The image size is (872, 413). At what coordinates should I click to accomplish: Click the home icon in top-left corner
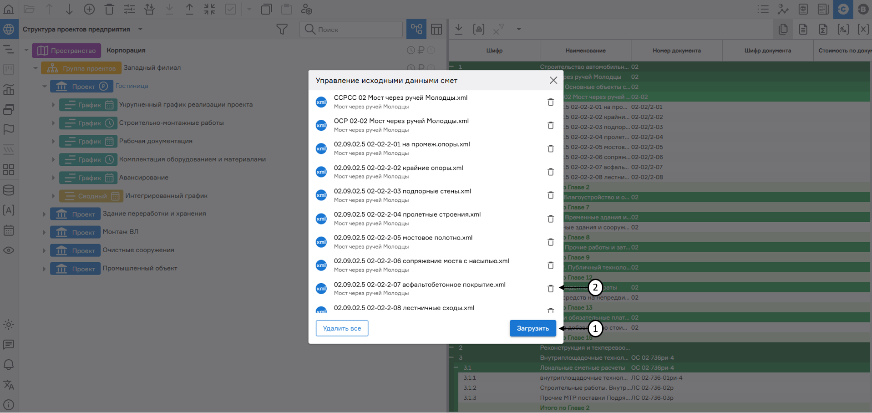(9, 9)
